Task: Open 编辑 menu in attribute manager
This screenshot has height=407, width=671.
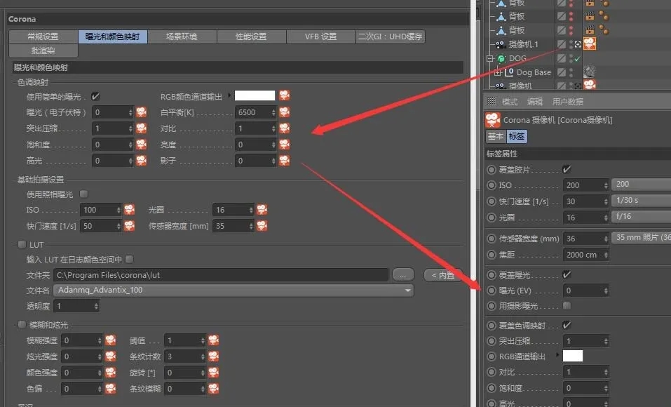Action: (535, 102)
